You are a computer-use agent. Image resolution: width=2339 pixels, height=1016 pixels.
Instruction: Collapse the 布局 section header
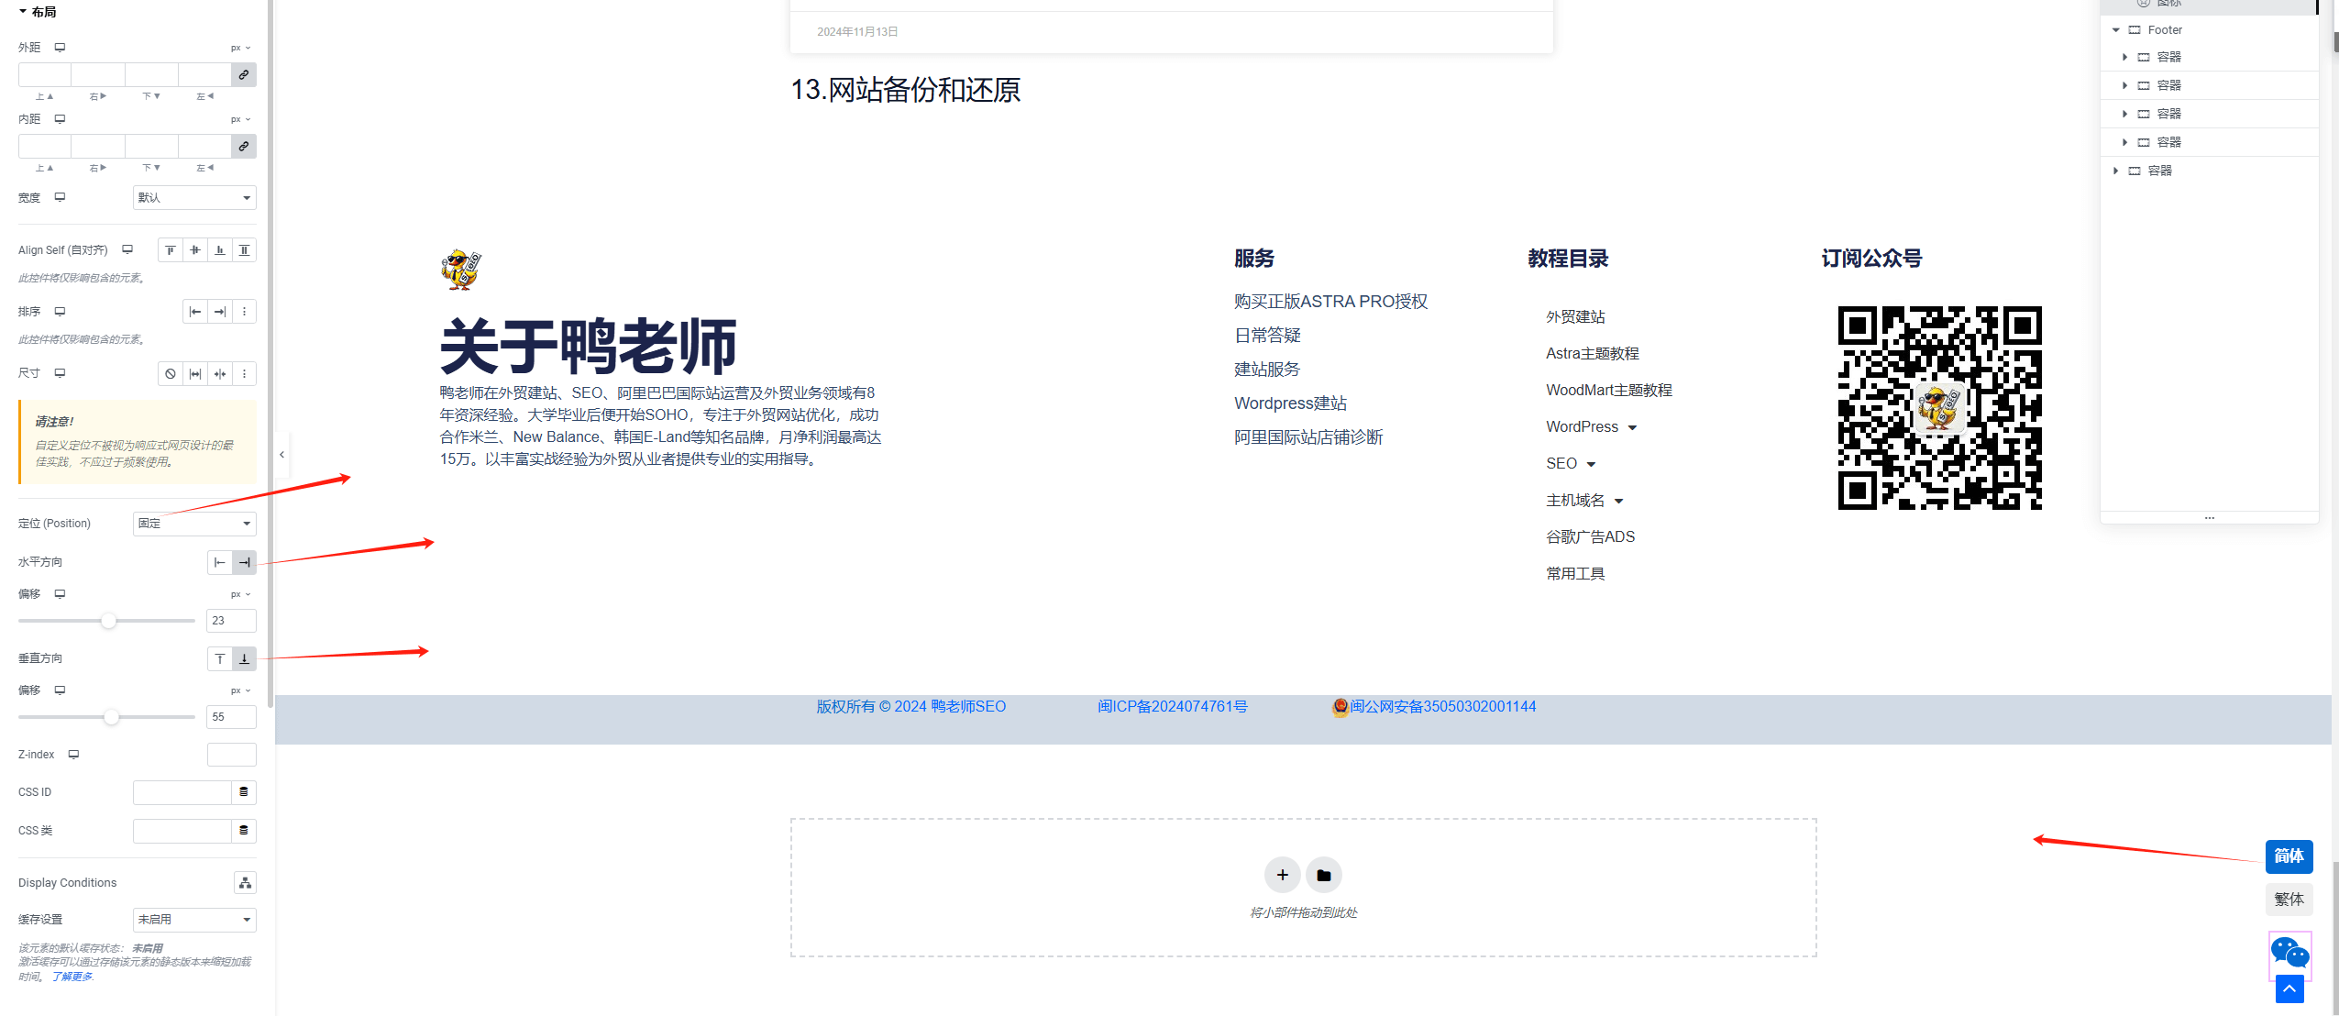click(x=38, y=12)
